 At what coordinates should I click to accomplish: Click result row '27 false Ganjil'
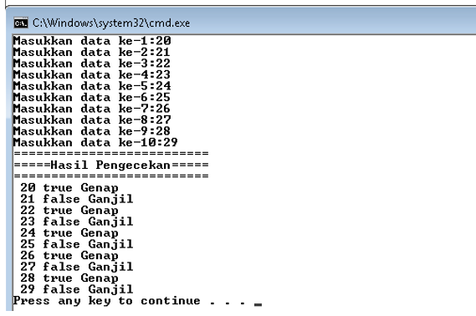(x=77, y=267)
